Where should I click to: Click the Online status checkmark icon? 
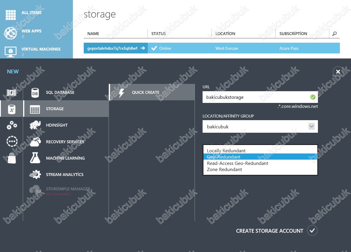[x=154, y=48]
